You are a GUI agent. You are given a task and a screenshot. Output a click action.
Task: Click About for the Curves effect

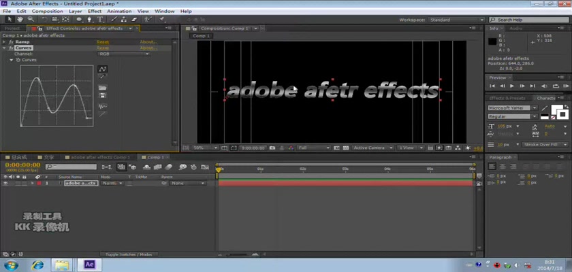coord(148,48)
